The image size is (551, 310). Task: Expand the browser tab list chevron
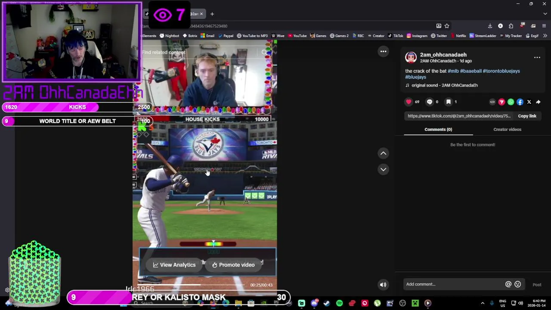pyautogui.click(x=545, y=14)
